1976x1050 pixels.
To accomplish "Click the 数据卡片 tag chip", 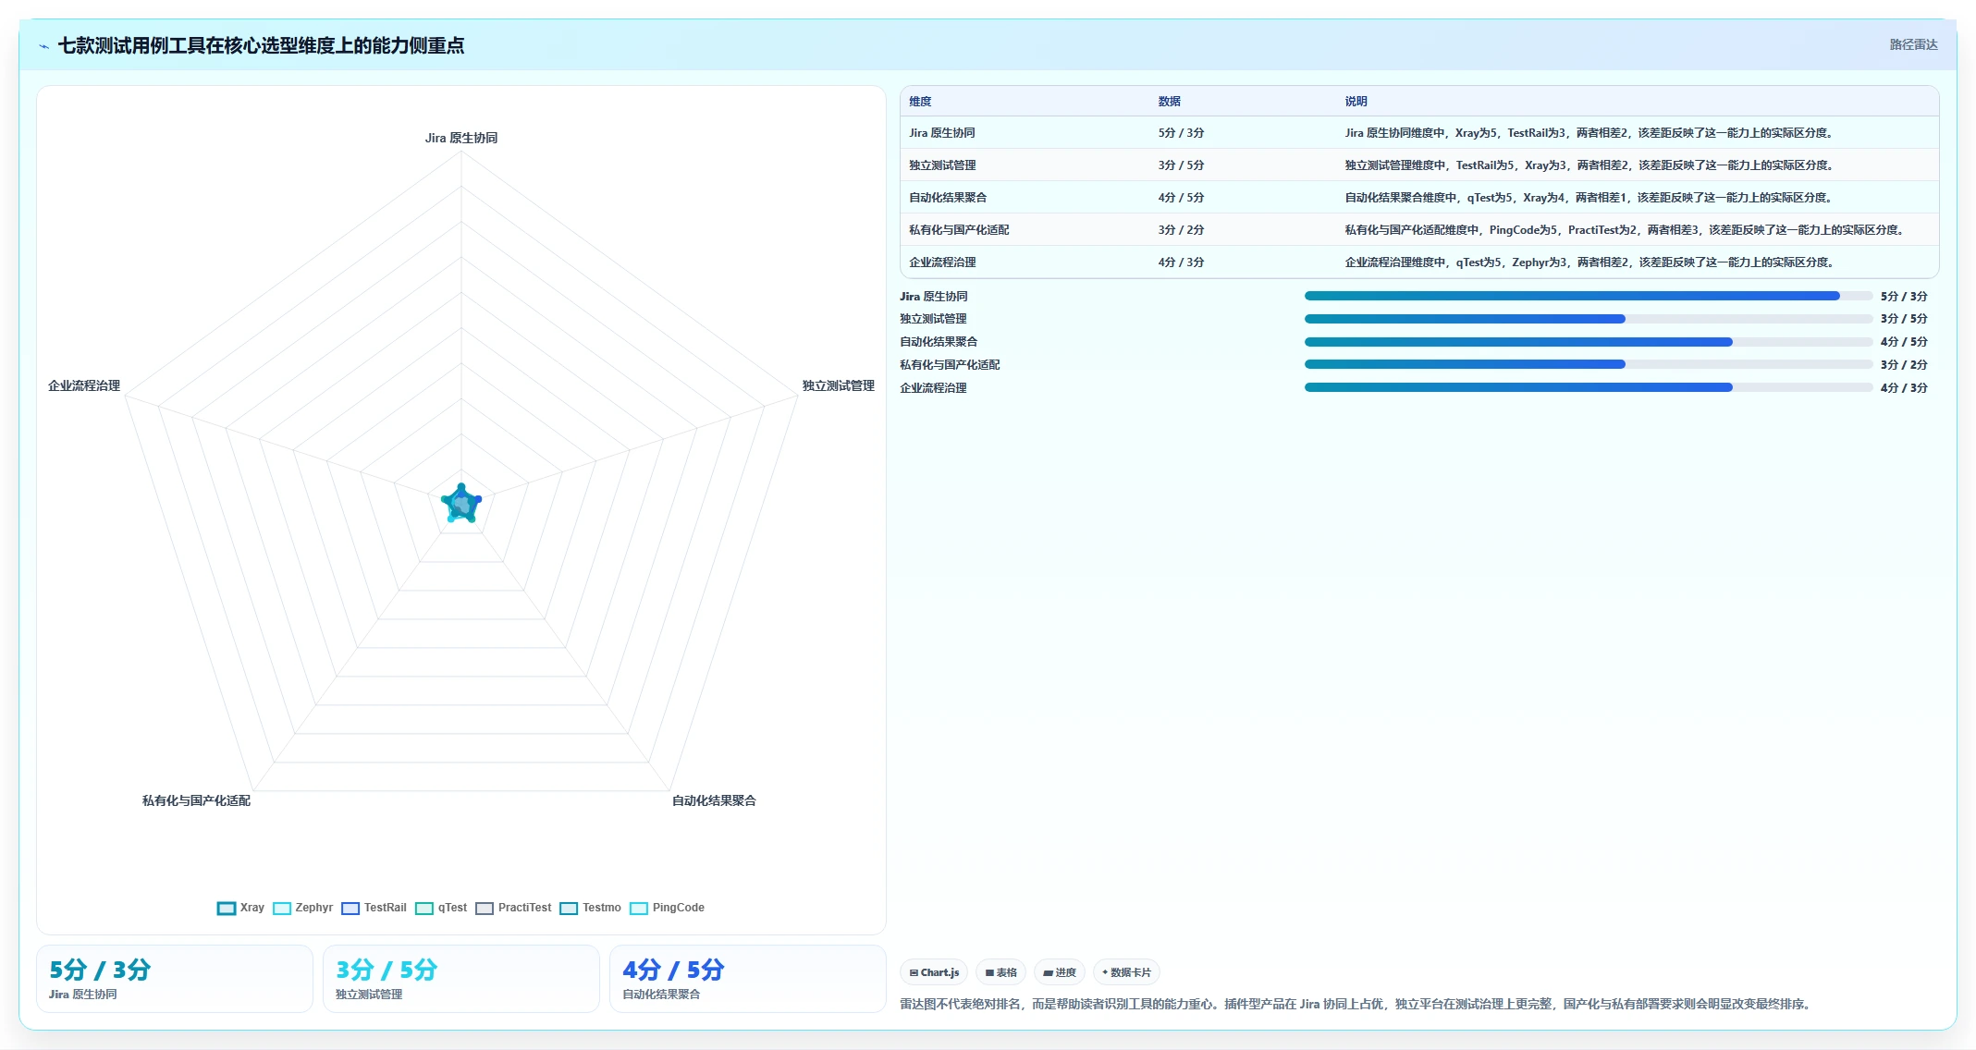I will [1126, 972].
